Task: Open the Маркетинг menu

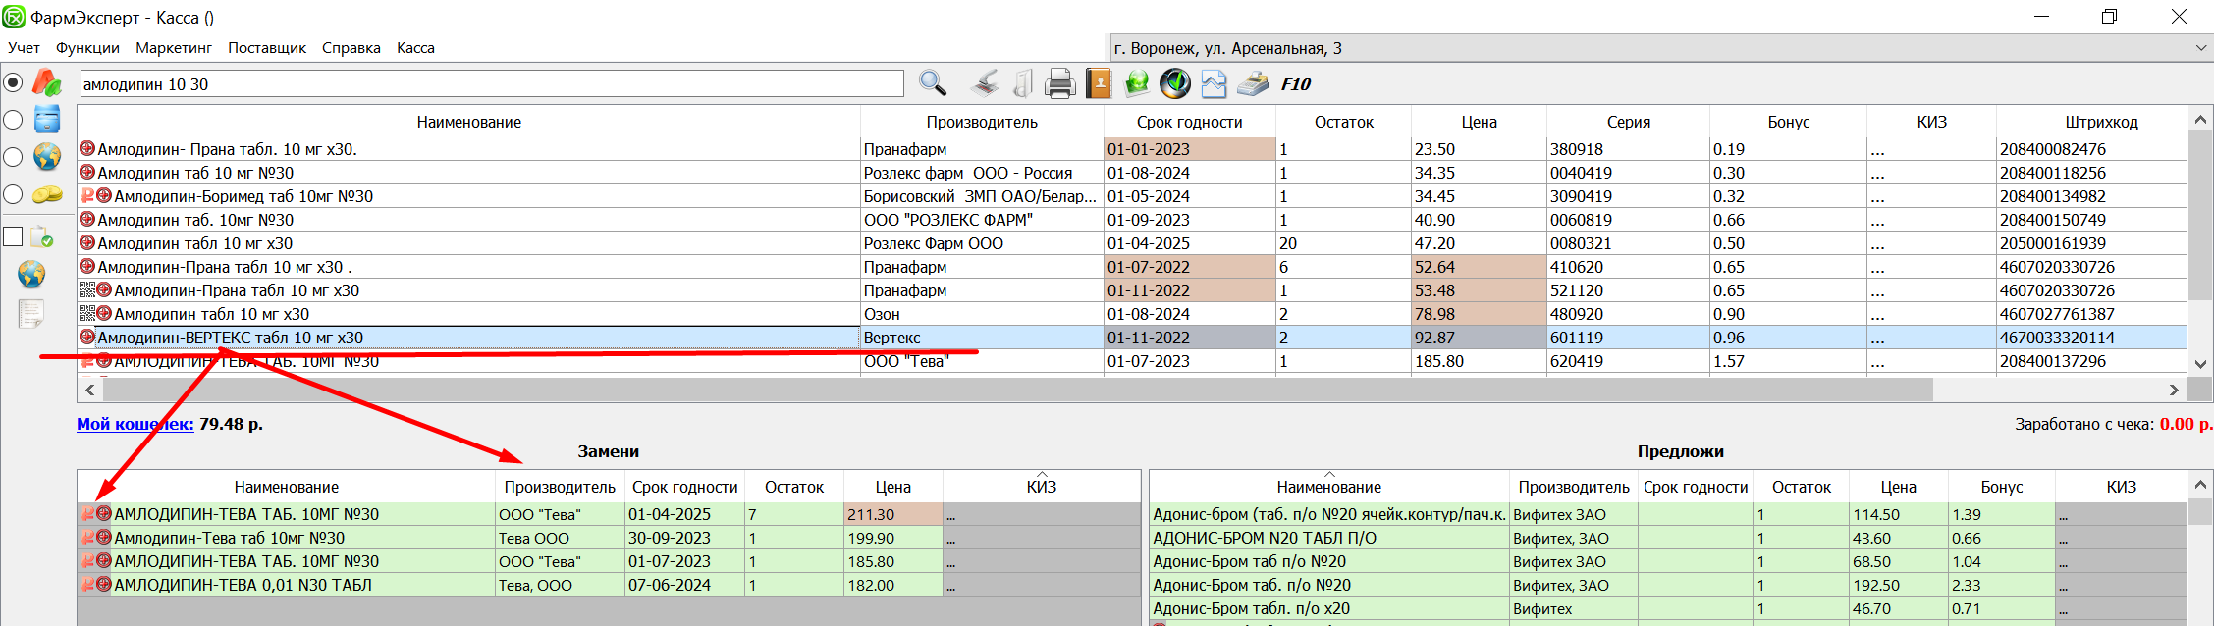Action: 174,48
